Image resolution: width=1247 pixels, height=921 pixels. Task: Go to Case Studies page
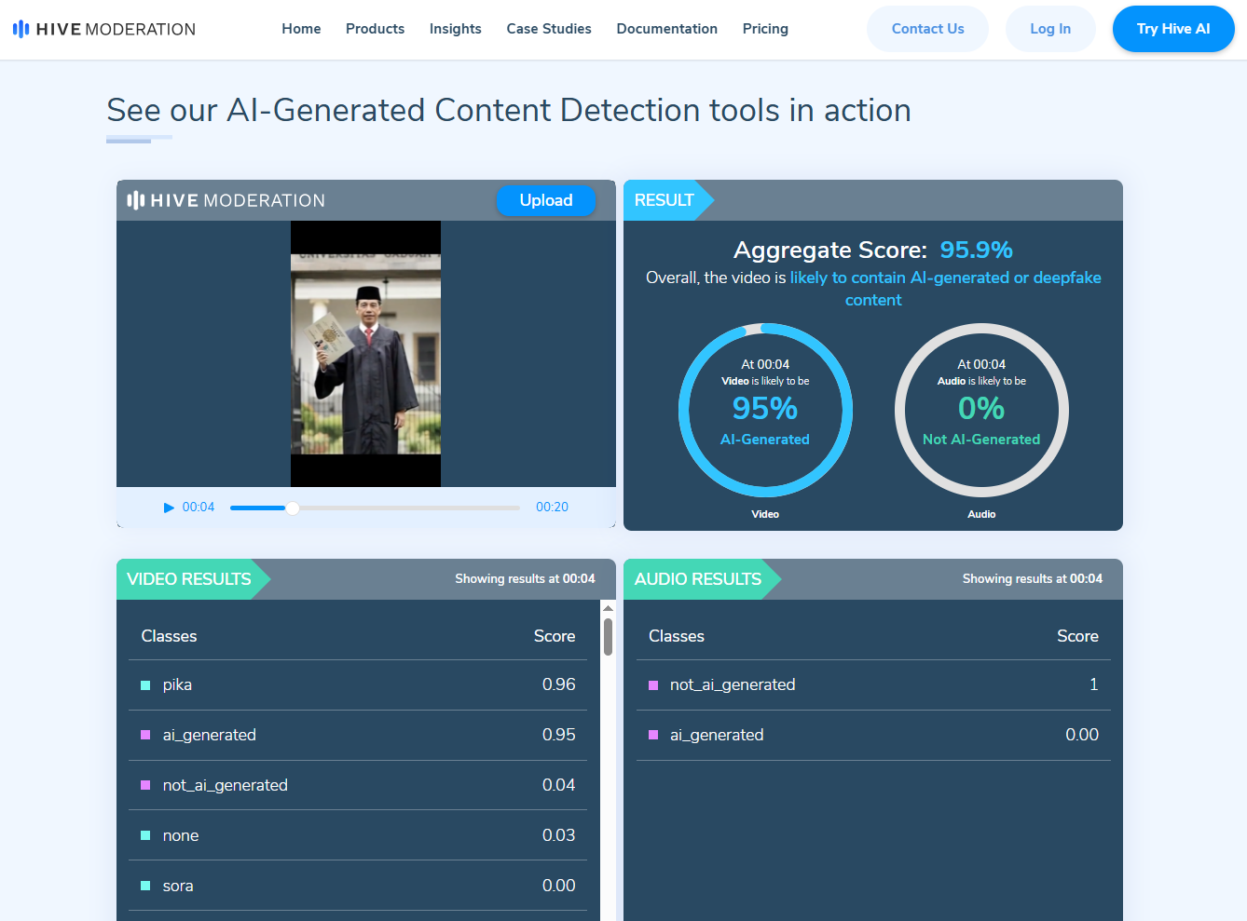tap(549, 29)
